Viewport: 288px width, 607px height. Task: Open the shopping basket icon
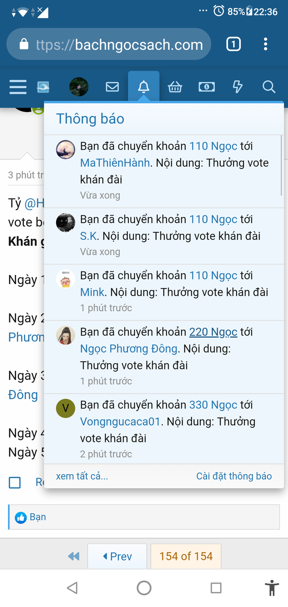pos(175,87)
